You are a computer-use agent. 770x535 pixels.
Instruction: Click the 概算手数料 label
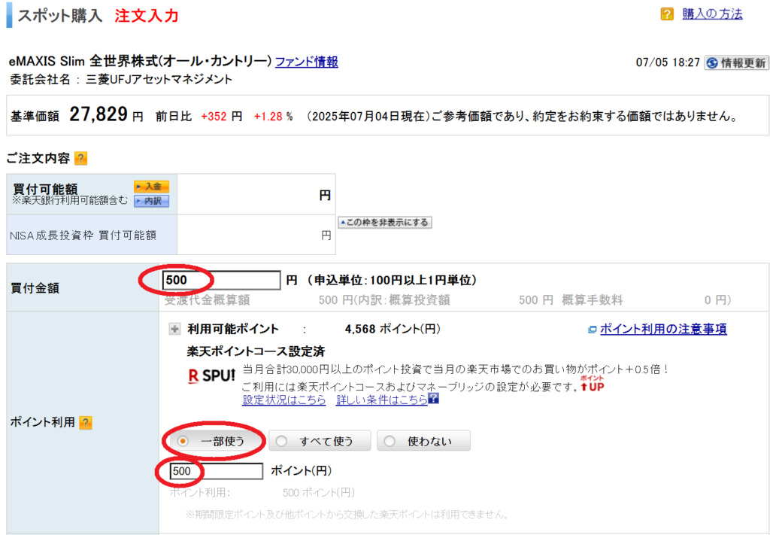pyautogui.click(x=593, y=300)
